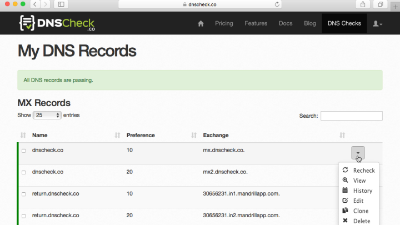Open new tab with plus button

(396, 7)
